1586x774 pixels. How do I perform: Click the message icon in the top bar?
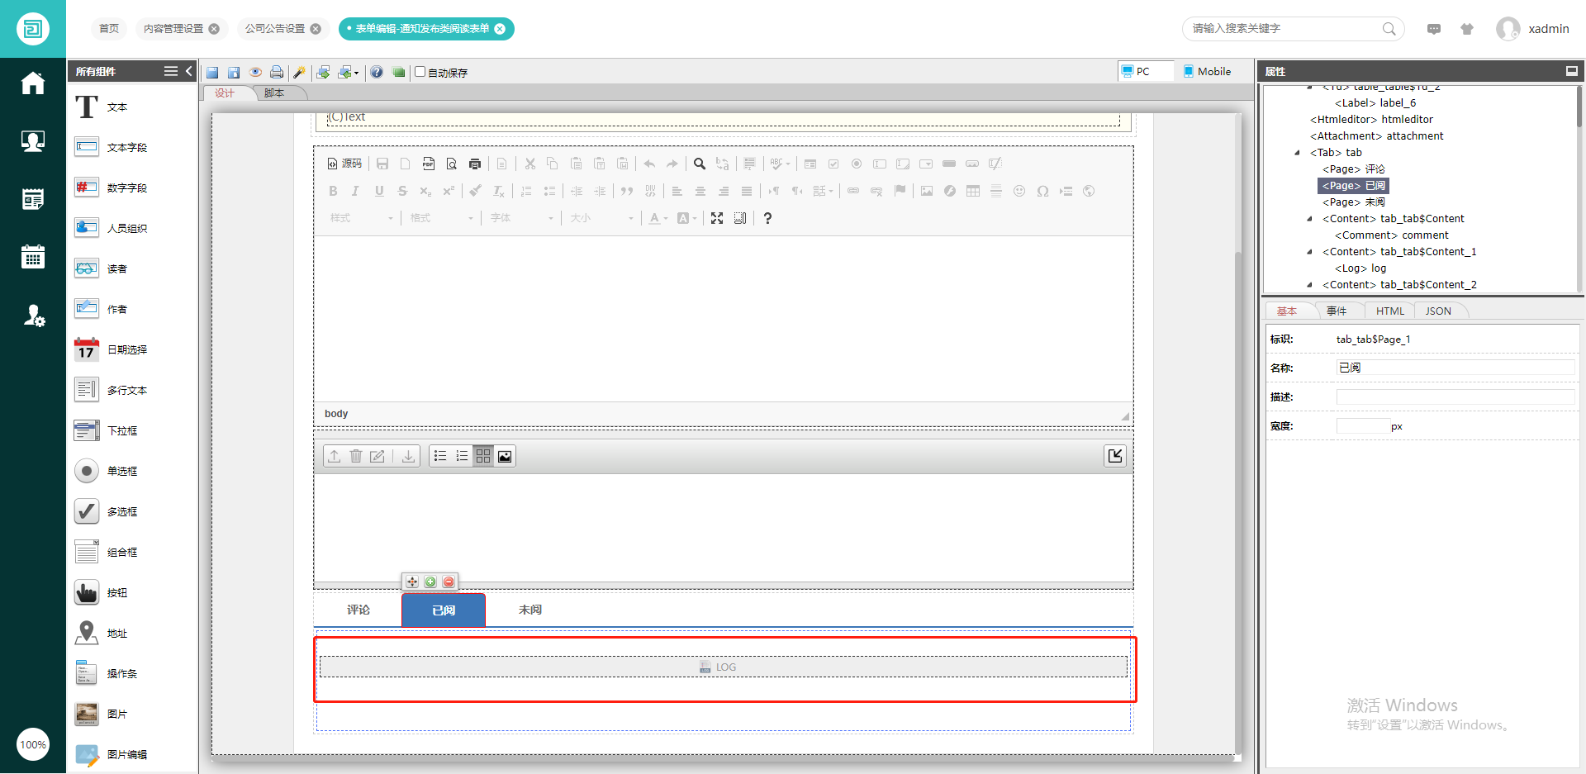[1434, 29]
